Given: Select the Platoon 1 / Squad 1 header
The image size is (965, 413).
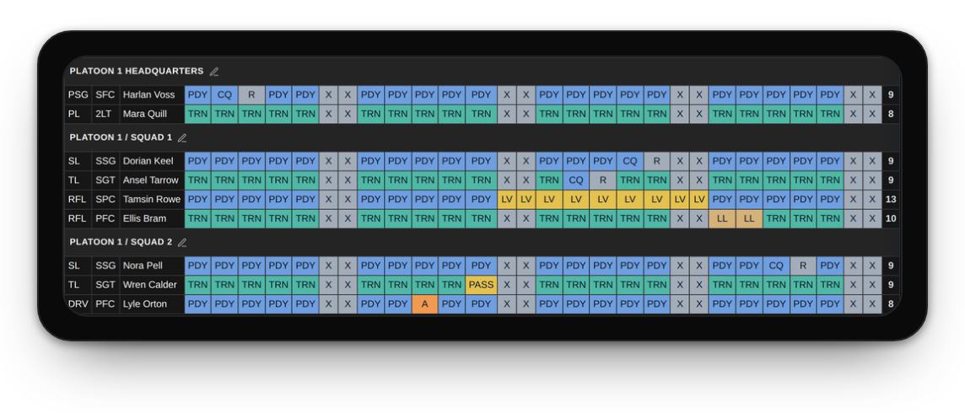Looking at the screenshot, I should [x=121, y=138].
